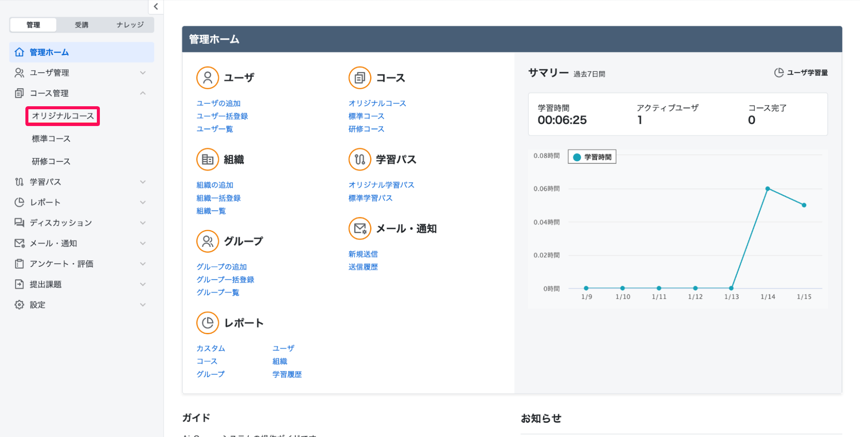Click the course icon next to コース管理
The width and height of the screenshot is (860, 437).
[x=19, y=93]
